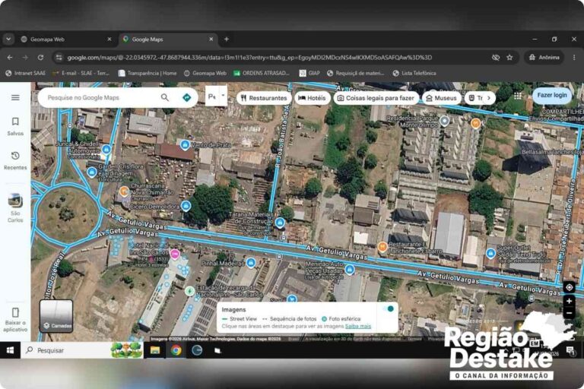584x389 pixels.
Task: Click the Pinhal Madeiras map pin
Action: tap(251, 263)
